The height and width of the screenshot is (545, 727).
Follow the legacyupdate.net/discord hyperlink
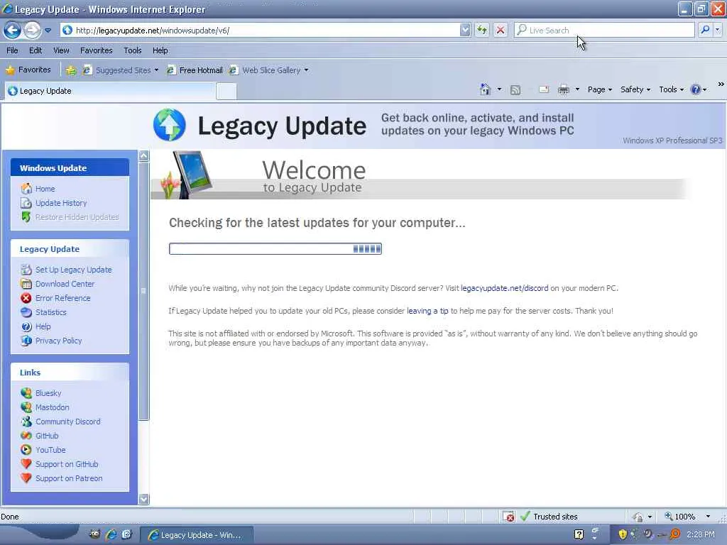click(505, 288)
